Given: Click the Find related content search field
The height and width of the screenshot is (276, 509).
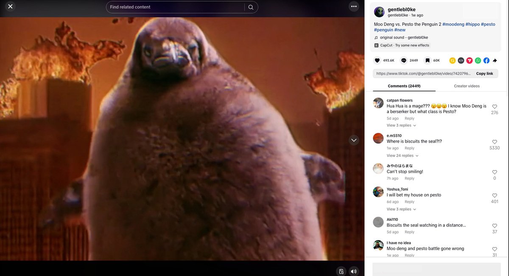Looking at the screenshot, I should point(175,7).
